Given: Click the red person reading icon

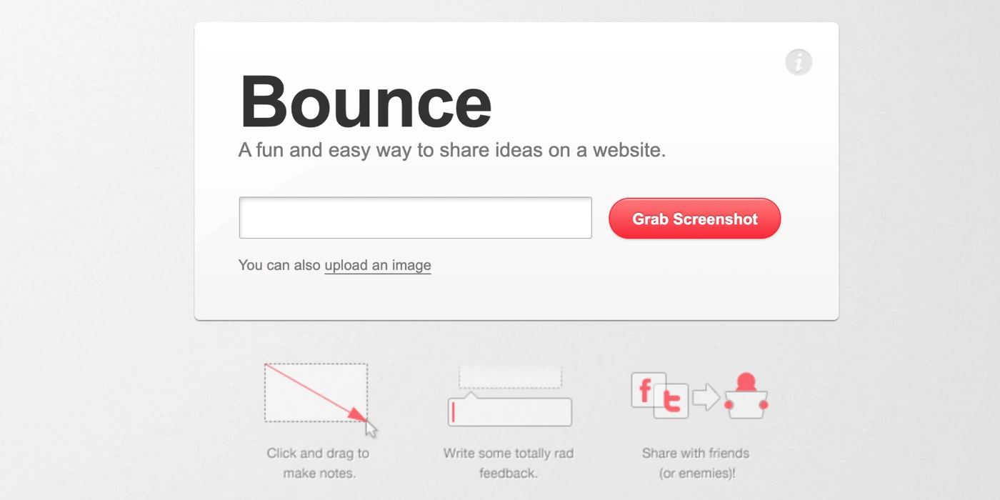Looking at the screenshot, I should 746,396.
